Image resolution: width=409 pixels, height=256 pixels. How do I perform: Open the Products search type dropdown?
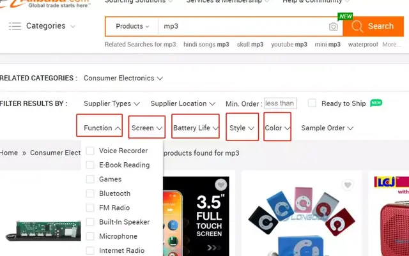[x=132, y=26]
